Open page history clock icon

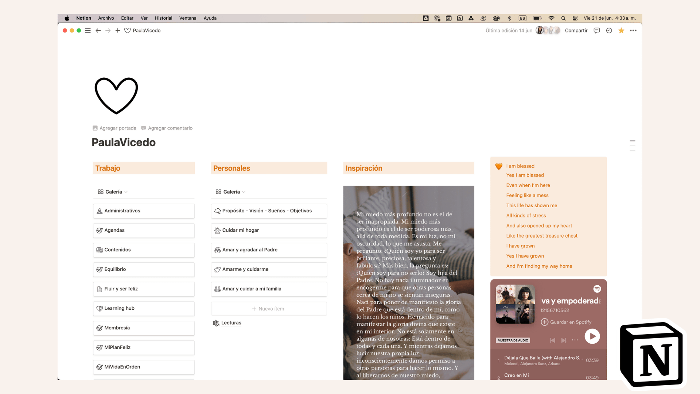pyautogui.click(x=609, y=31)
